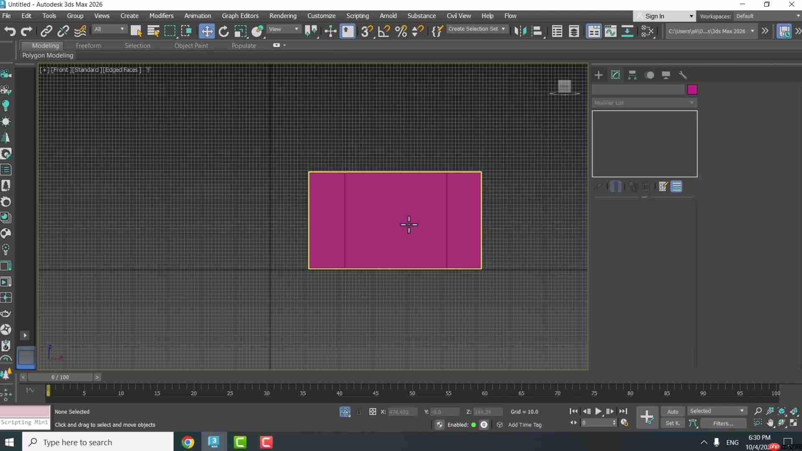Open the Modifier List dropdown
Screen dimensions: 802x451
pyautogui.click(x=644, y=103)
